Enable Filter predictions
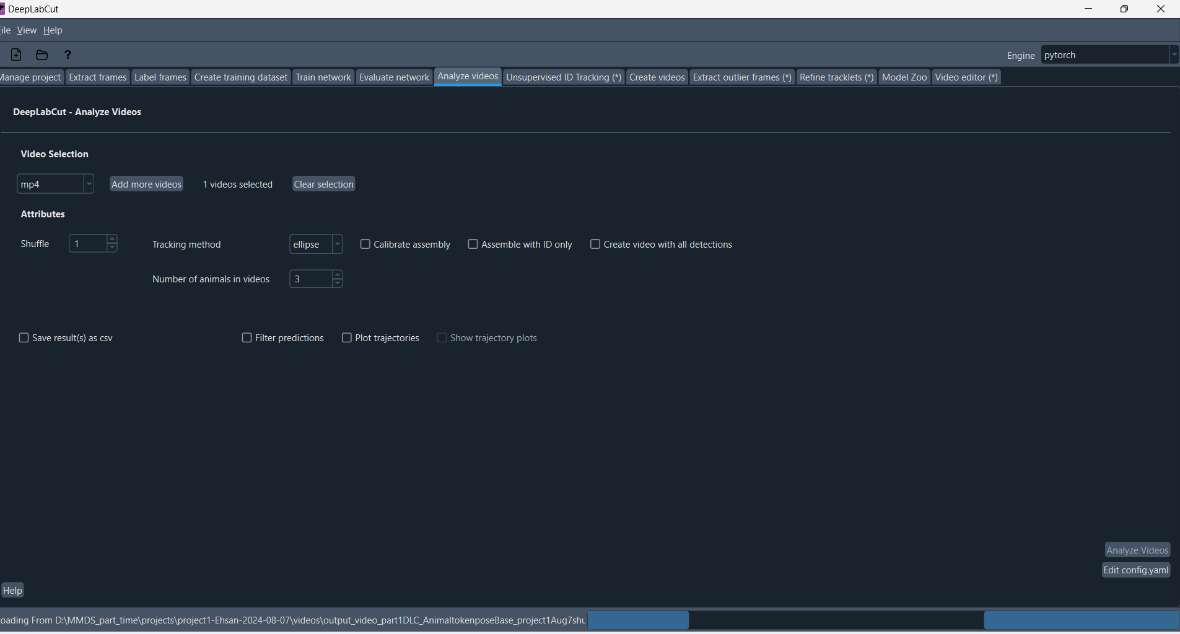 [247, 337]
